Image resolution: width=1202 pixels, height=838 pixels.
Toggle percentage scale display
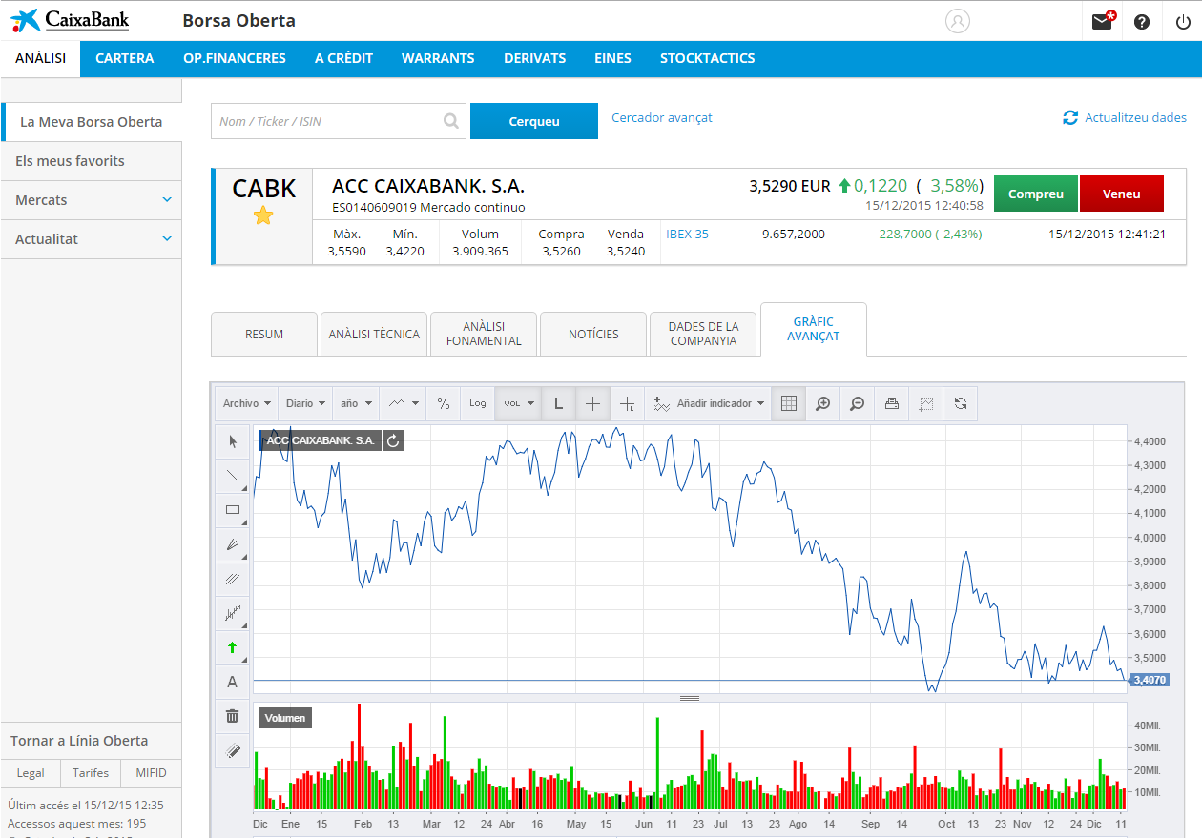pos(443,403)
